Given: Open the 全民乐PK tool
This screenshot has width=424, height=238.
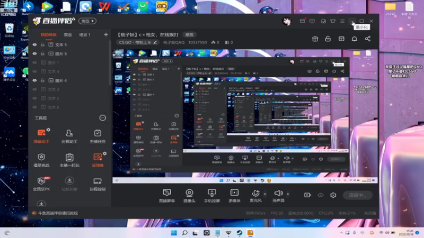Looking at the screenshot, I should 41,184.
